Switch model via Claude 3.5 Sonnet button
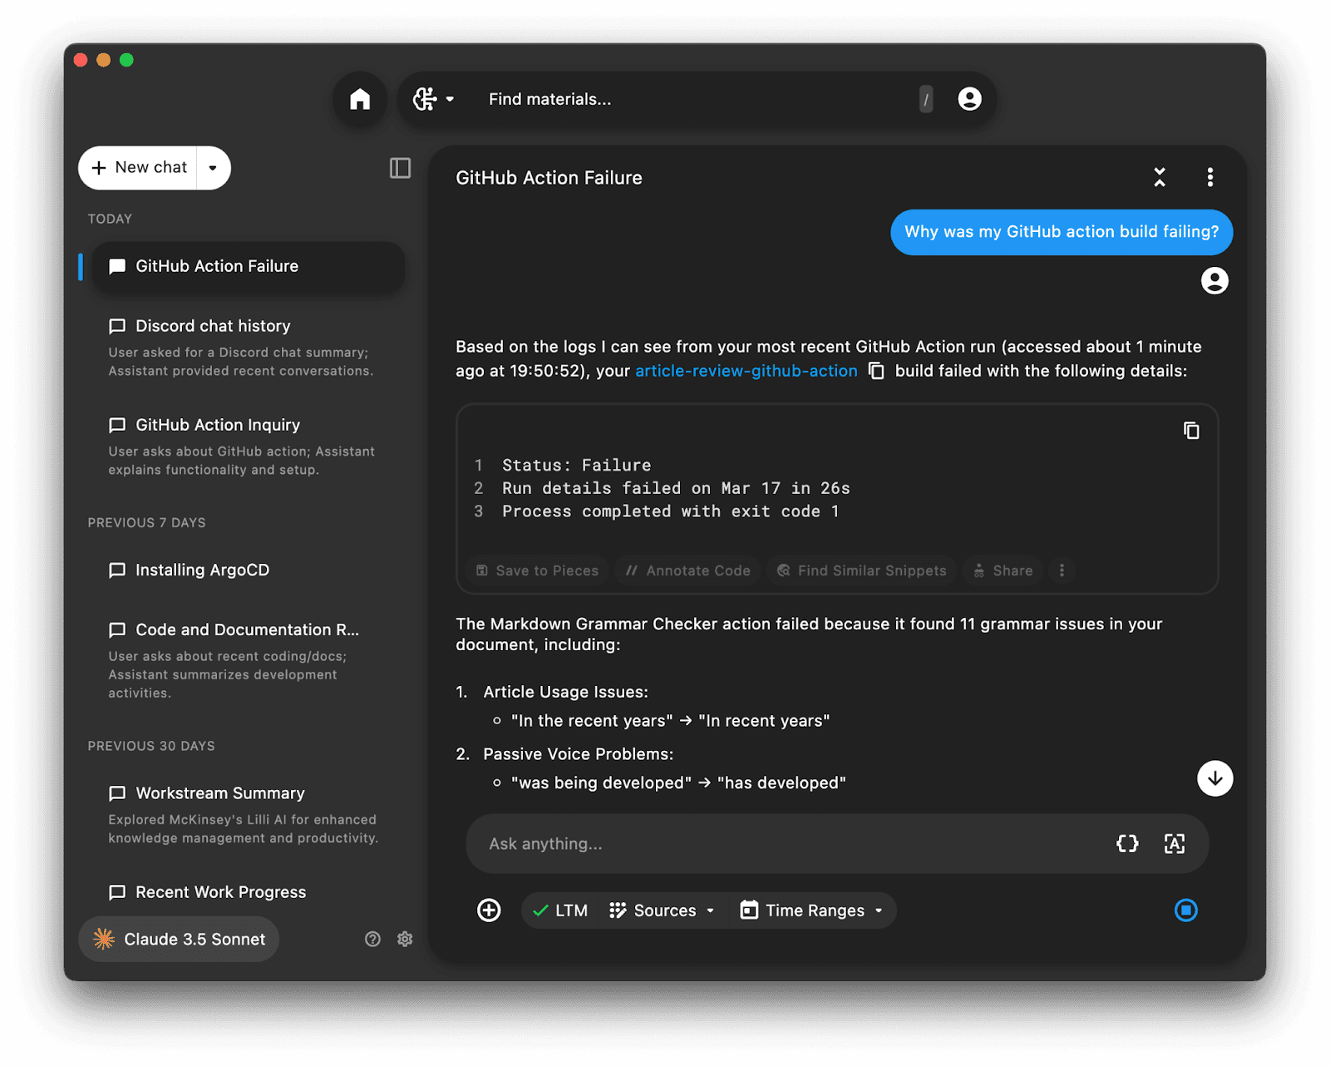The image size is (1330, 1066). pos(179,939)
